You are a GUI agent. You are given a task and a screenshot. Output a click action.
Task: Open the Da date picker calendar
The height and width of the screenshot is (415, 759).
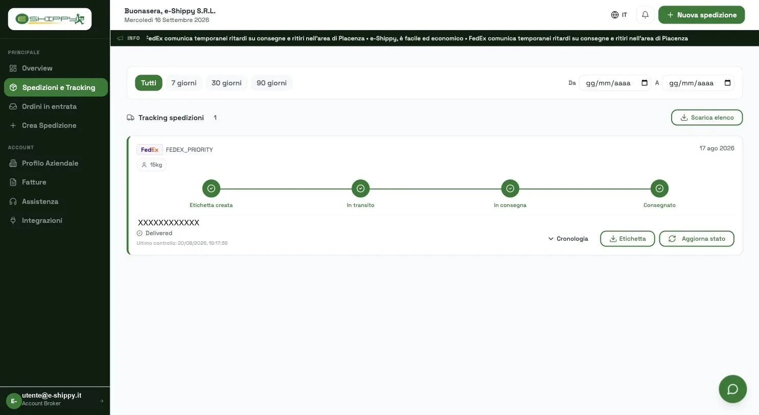click(x=645, y=83)
